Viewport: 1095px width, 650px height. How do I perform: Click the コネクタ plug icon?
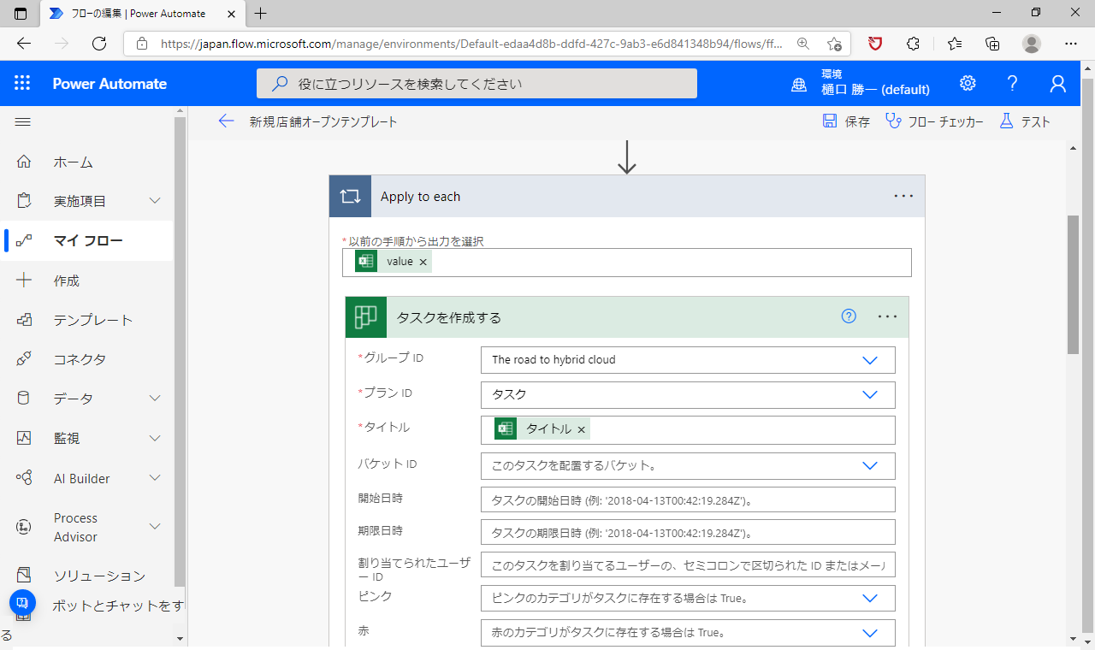click(x=24, y=359)
